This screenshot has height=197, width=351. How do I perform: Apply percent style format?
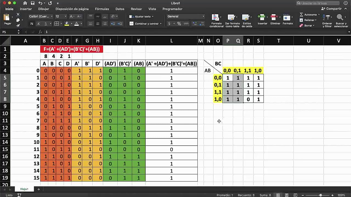[179, 24]
